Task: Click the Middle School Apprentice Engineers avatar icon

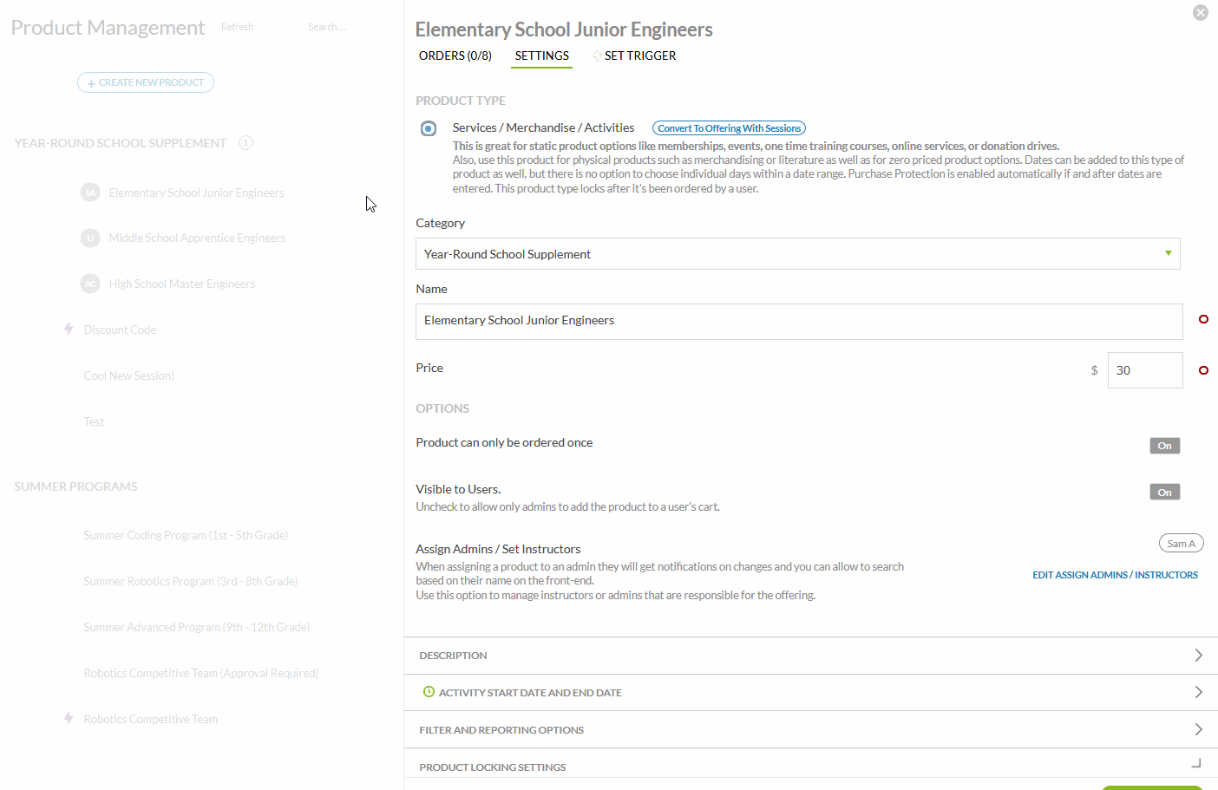Action: coord(90,238)
